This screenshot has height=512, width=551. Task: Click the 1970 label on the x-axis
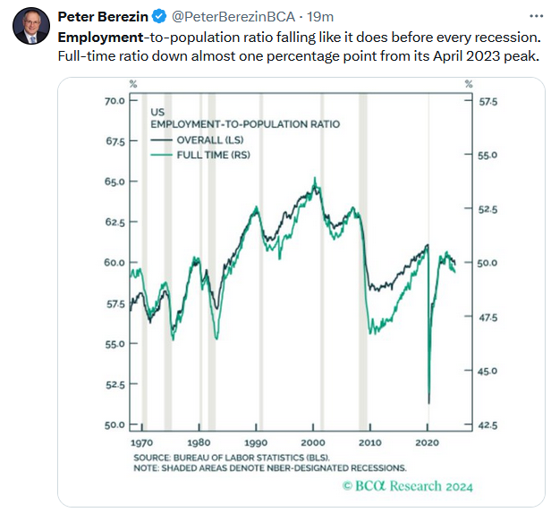click(x=141, y=442)
